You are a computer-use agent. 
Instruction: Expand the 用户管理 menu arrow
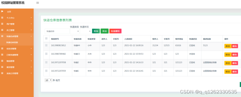point(31,24)
